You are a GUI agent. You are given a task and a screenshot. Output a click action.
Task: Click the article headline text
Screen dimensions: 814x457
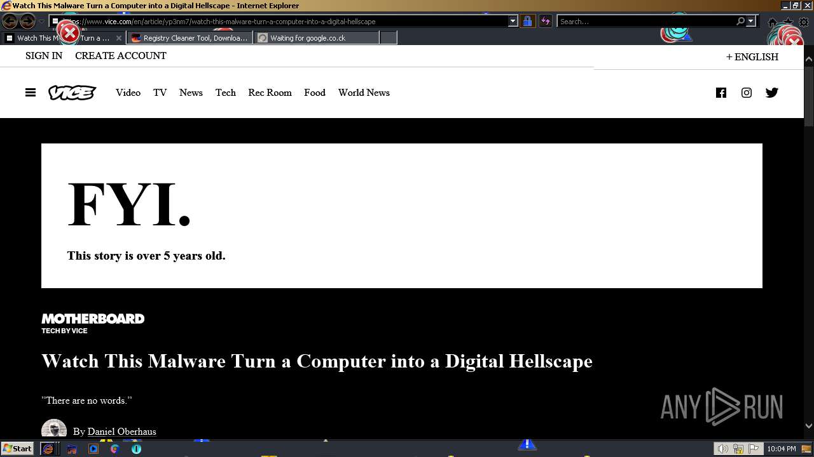317,361
